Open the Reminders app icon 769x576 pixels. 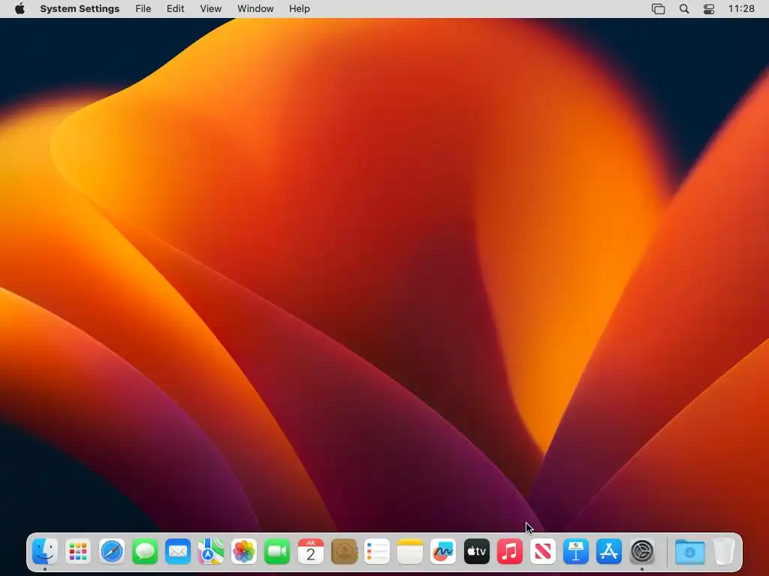pyautogui.click(x=377, y=551)
